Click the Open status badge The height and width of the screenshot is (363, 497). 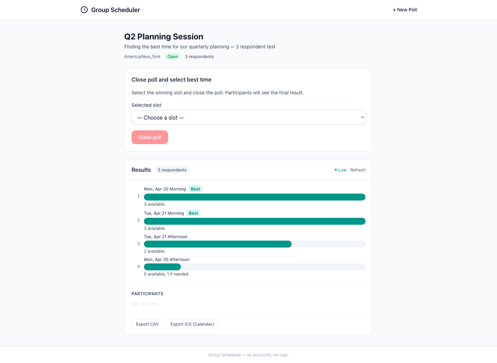pos(173,57)
